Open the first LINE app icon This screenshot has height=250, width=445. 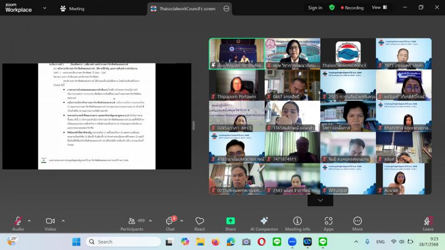(x=276, y=242)
